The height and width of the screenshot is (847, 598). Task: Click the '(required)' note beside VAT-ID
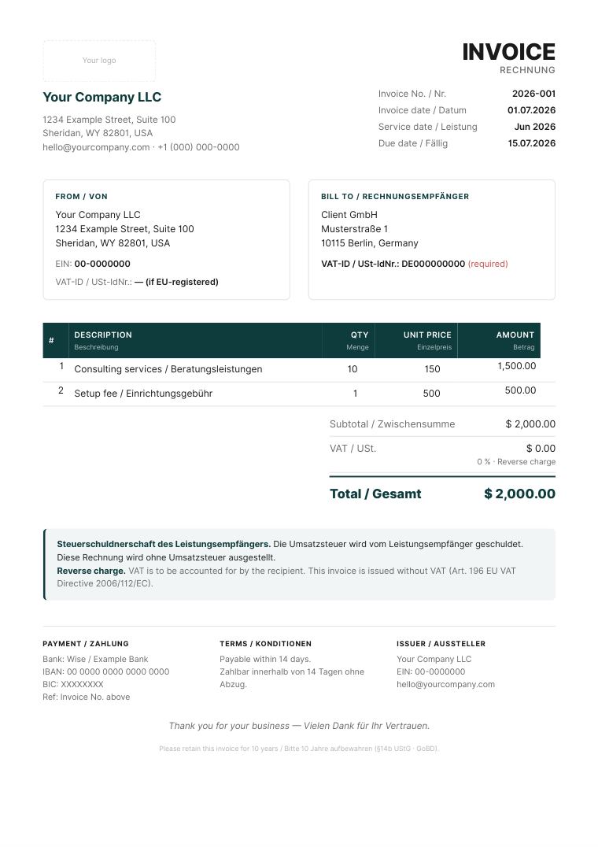(488, 264)
